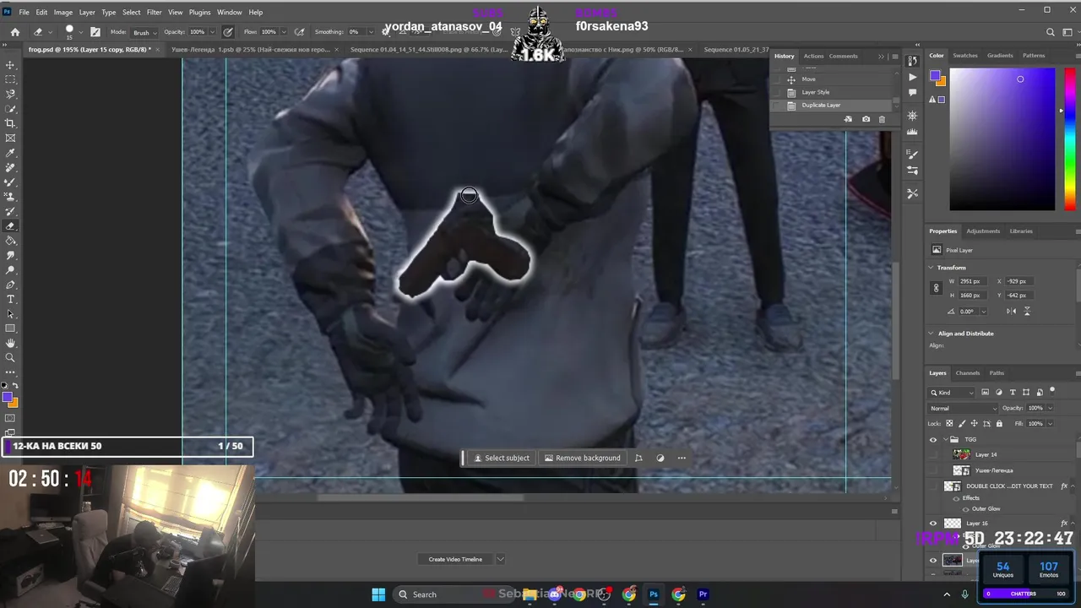Click the Remove background button

pos(583,458)
